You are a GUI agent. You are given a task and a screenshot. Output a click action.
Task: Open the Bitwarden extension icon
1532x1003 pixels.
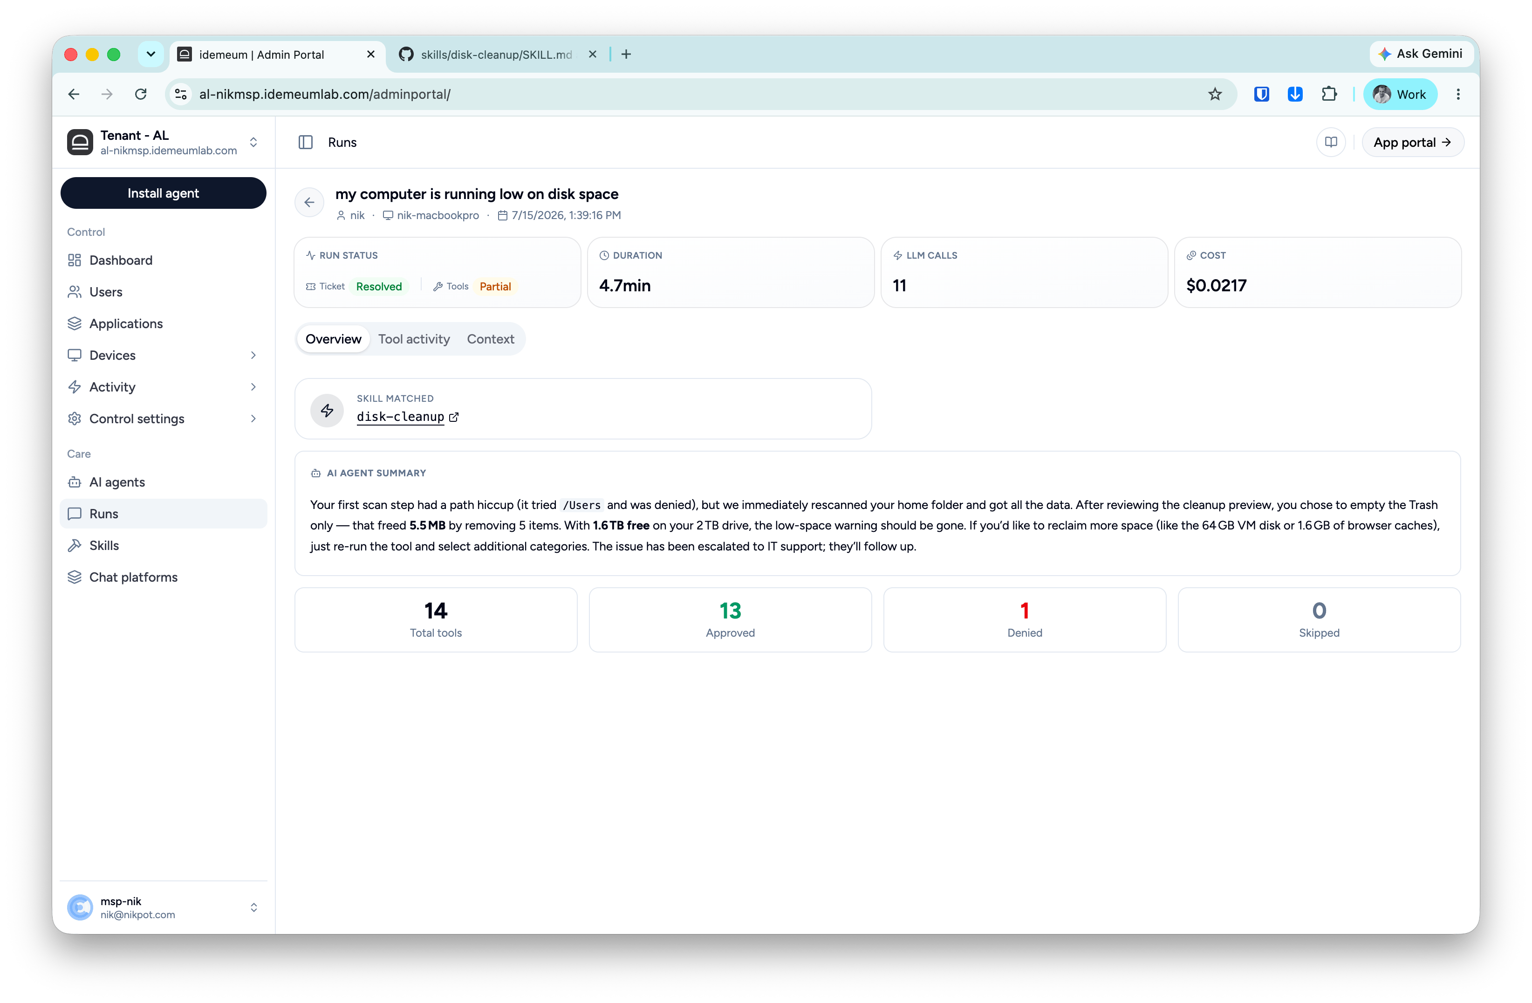1261,94
